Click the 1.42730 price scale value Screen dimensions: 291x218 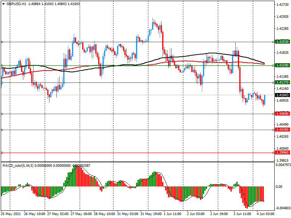click(283, 5)
